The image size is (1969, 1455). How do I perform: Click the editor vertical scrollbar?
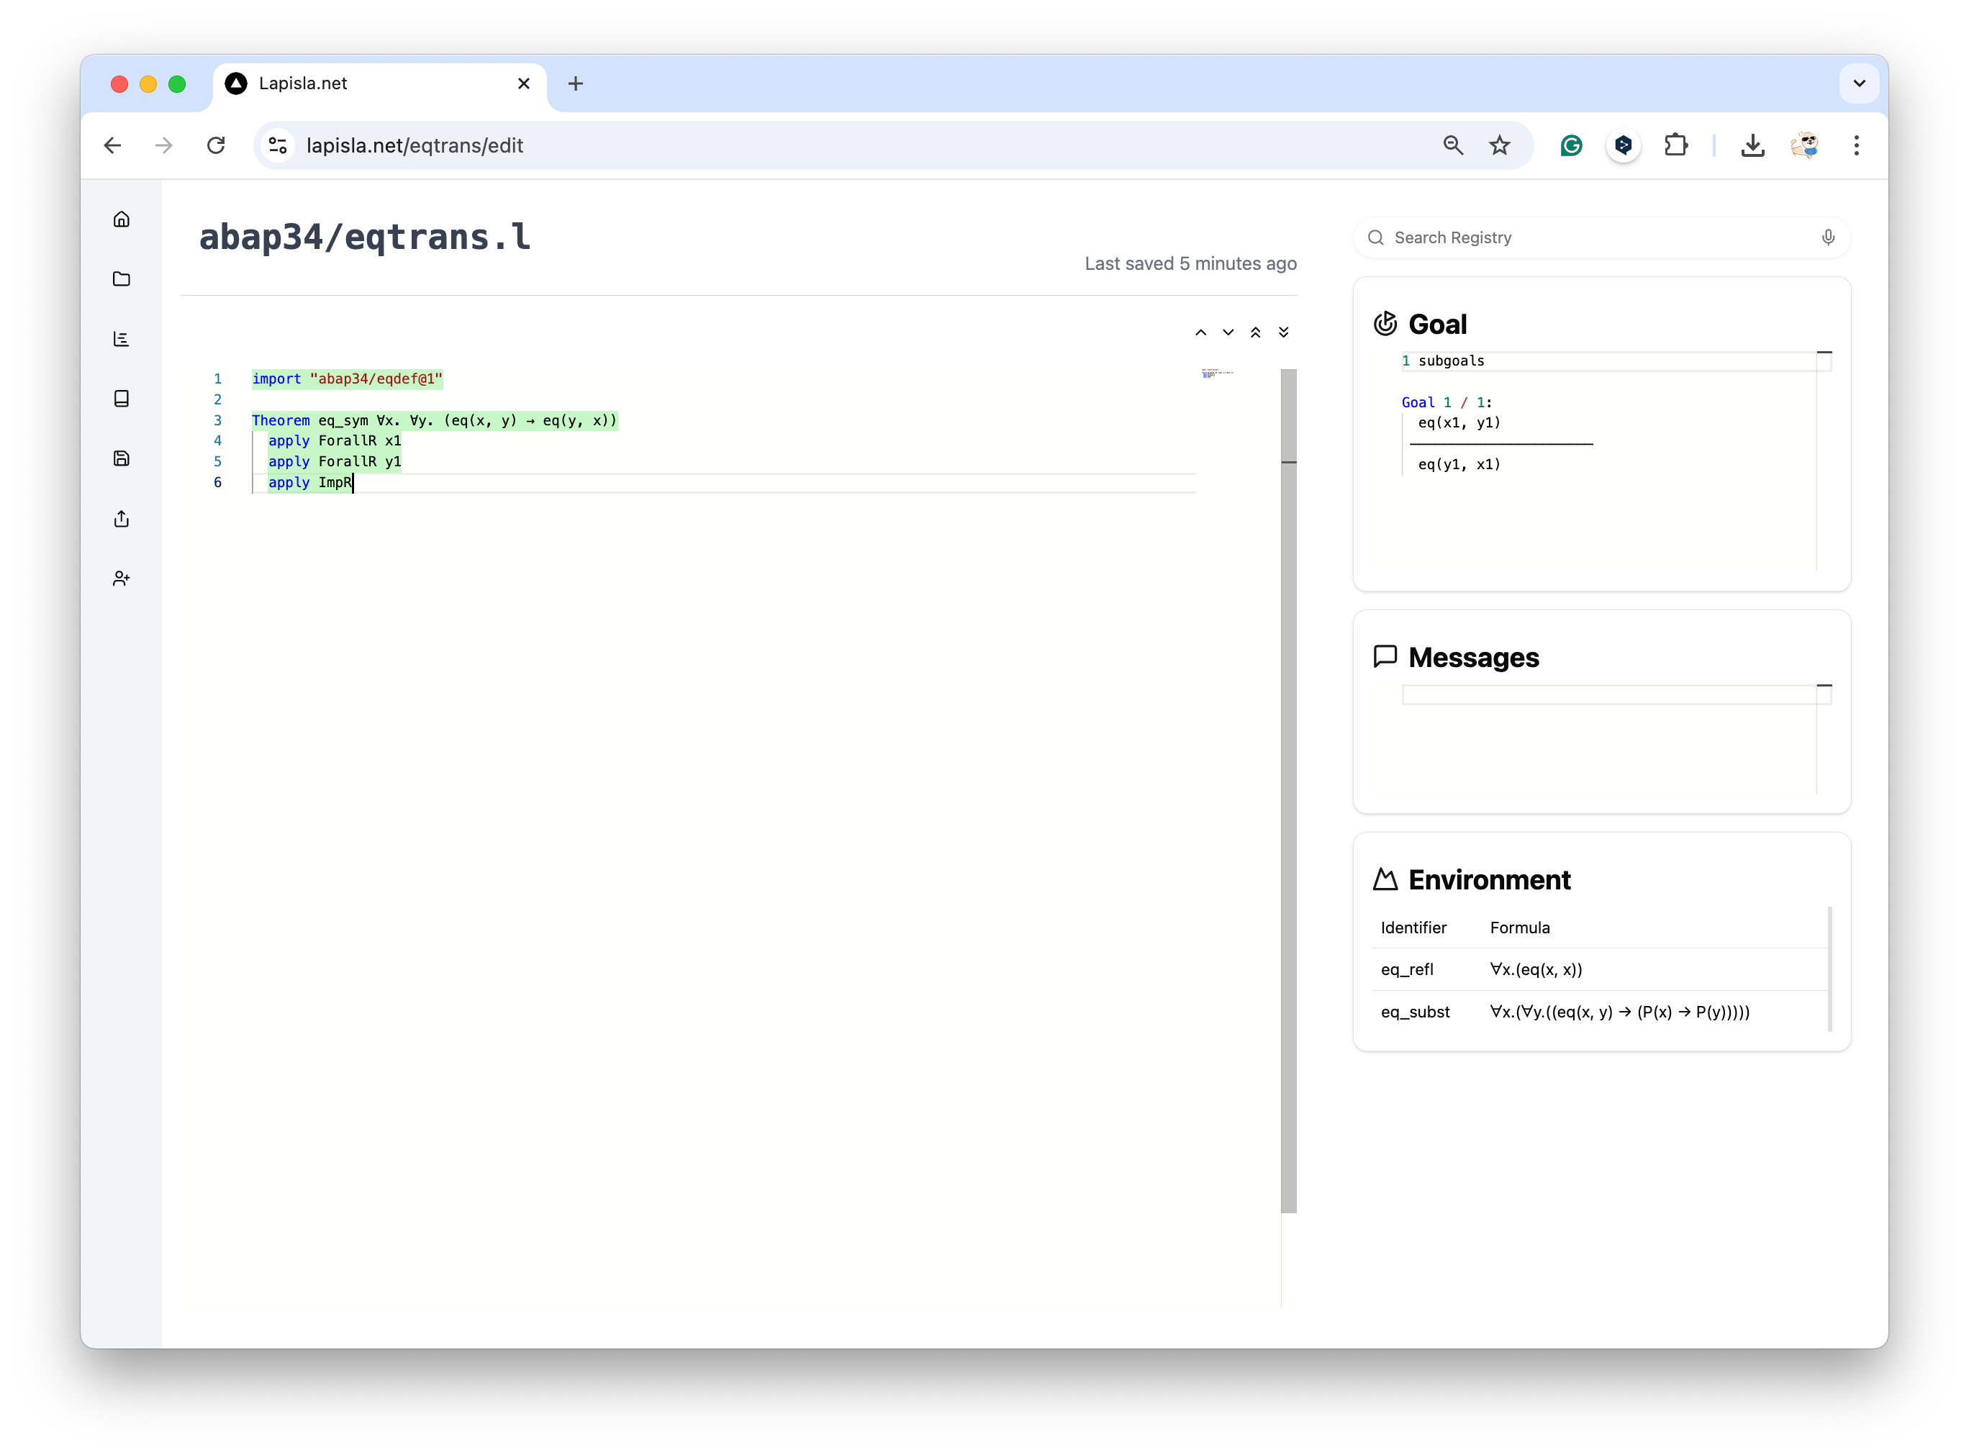click(1288, 793)
